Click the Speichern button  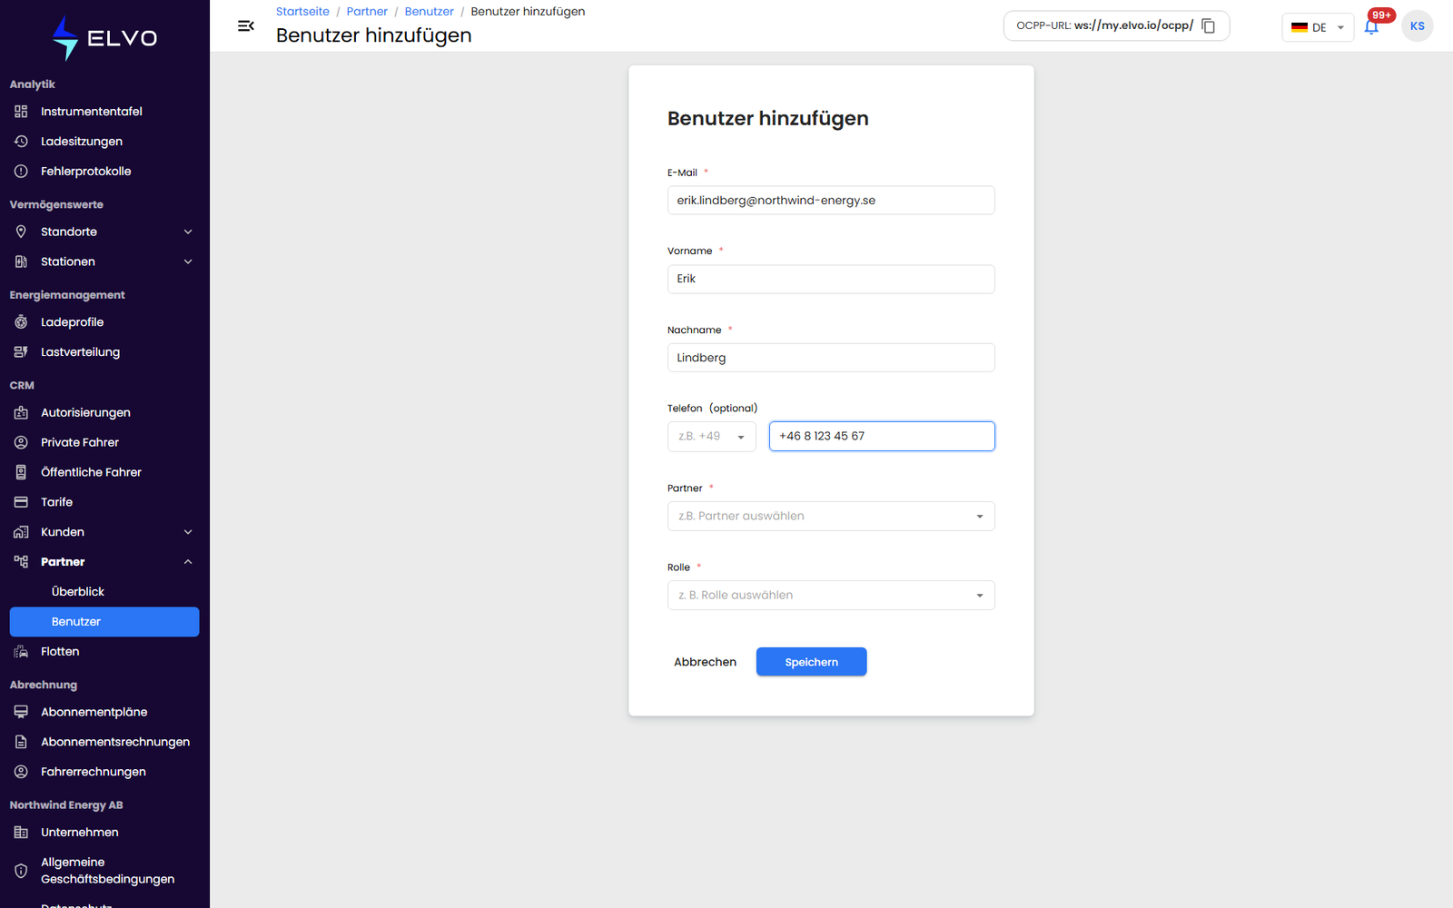(811, 662)
